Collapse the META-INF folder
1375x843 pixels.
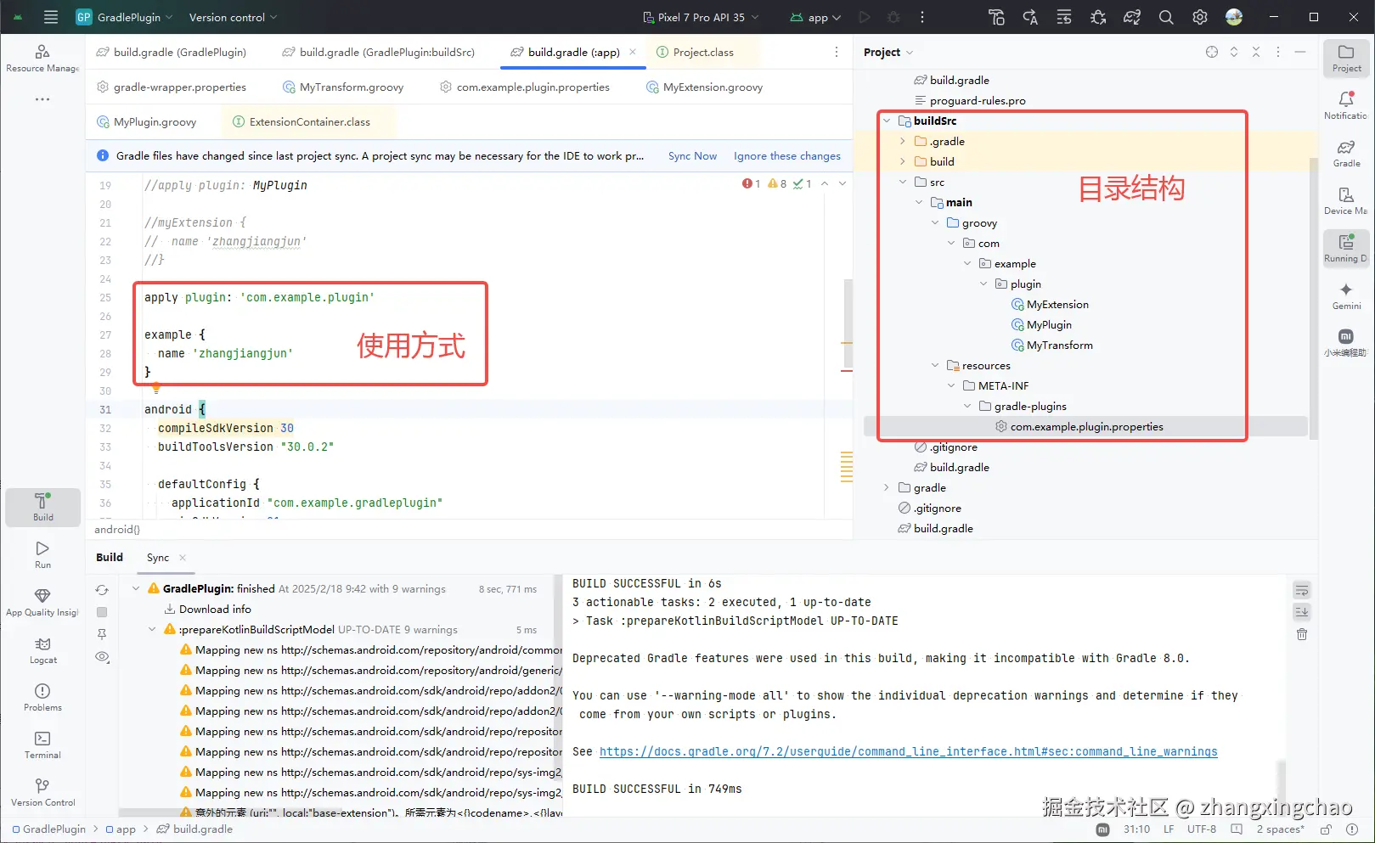click(x=951, y=385)
